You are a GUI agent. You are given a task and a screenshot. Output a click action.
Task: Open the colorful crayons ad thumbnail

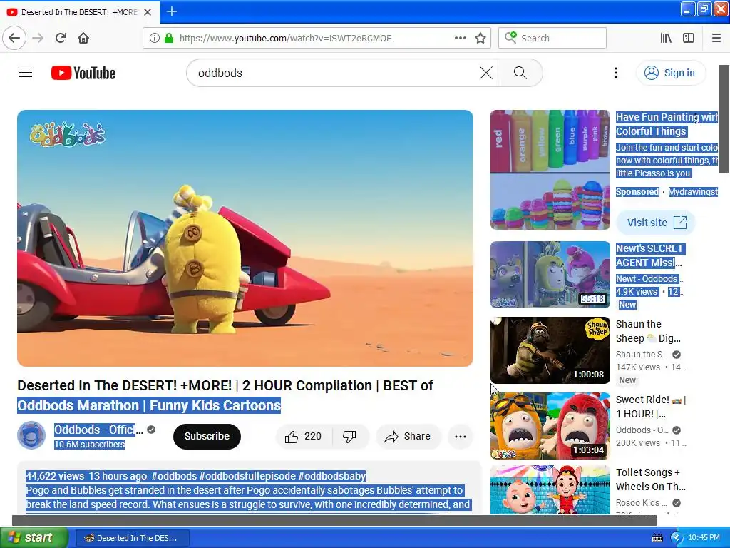click(x=550, y=170)
